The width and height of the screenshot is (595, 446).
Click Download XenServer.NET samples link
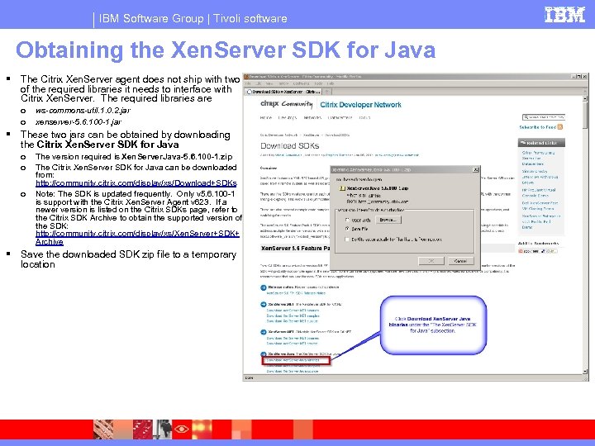293,316
